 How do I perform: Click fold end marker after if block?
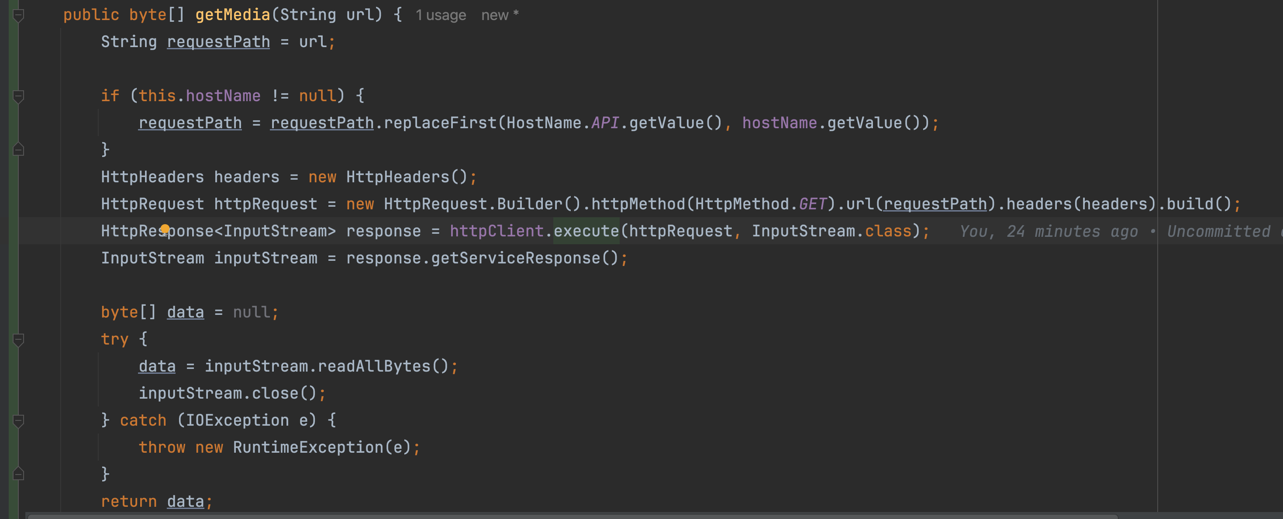tap(18, 149)
